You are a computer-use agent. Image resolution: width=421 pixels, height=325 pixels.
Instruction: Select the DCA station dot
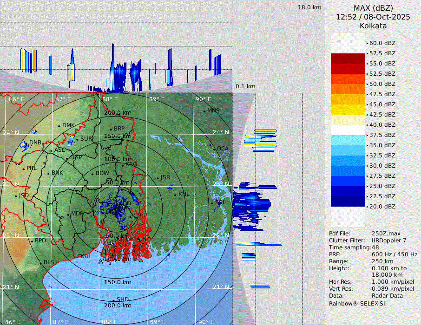point(214,149)
